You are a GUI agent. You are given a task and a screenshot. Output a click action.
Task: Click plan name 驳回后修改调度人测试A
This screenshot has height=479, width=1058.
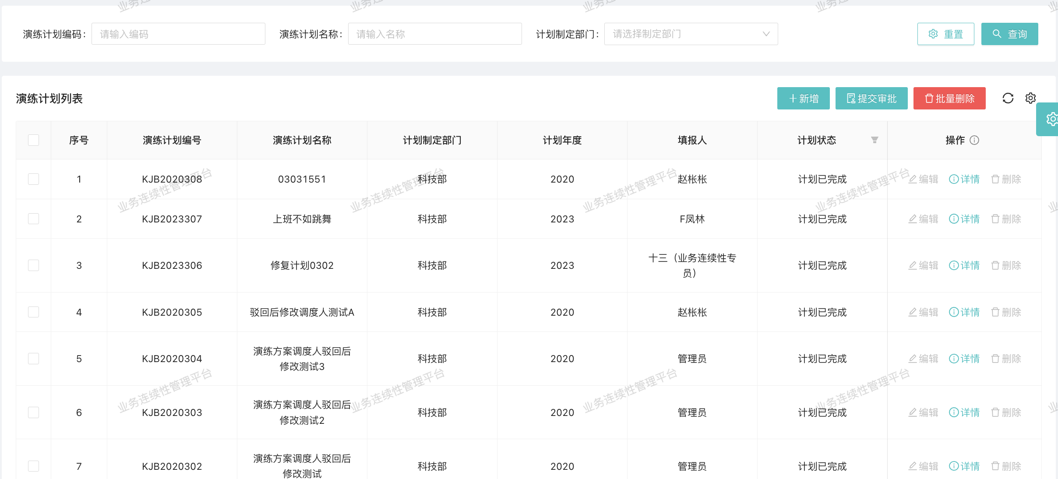click(302, 312)
